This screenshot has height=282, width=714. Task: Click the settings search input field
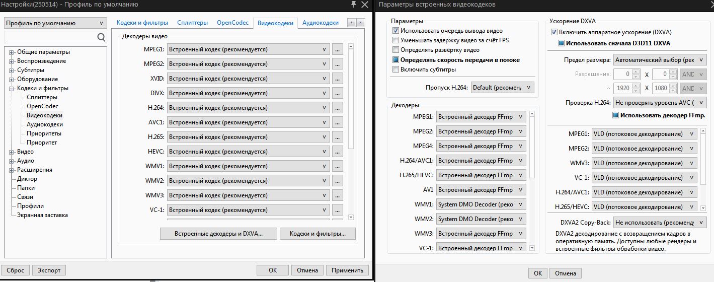pos(49,37)
